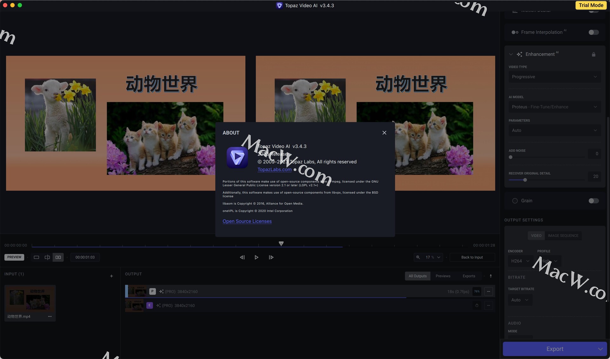The width and height of the screenshot is (610, 359).
Task: Play the video preview
Action: [x=256, y=257]
